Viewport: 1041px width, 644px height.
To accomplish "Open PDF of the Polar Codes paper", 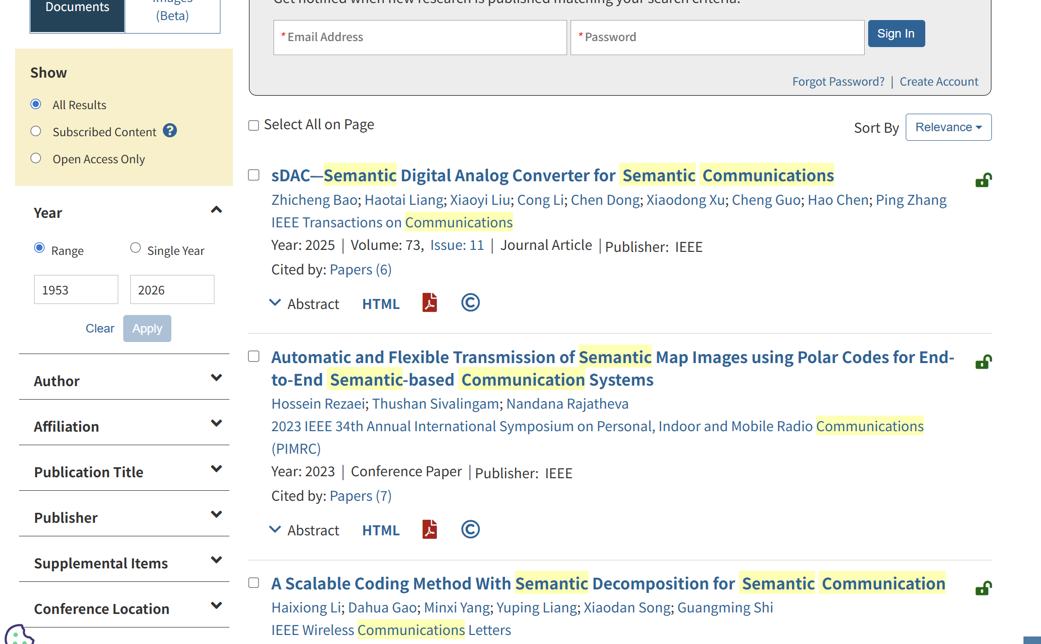I will point(429,529).
